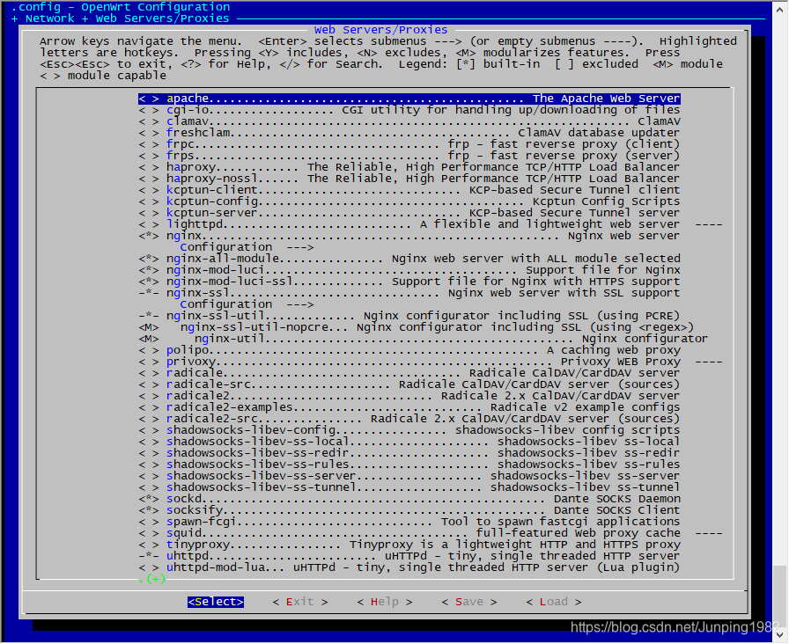Viewport: 789px width, 644px height.
Task: Select the spawn-fcgi row
Action: coord(409,523)
